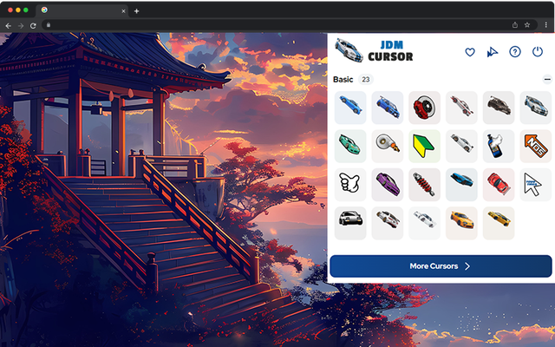
Task: Click the lock icon in the address bar
Action: point(49,25)
